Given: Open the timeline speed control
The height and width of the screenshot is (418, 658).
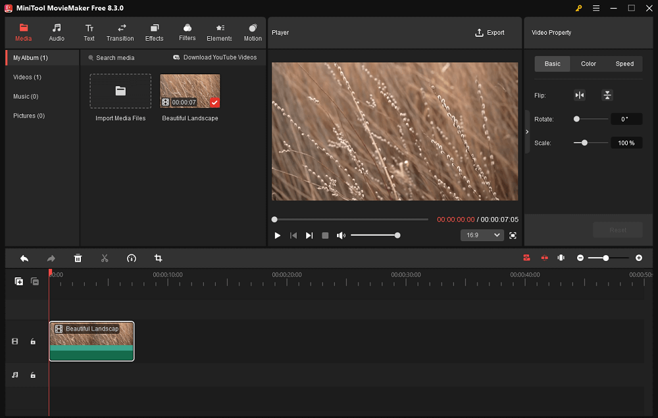Looking at the screenshot, I should (x=132, y=258).
